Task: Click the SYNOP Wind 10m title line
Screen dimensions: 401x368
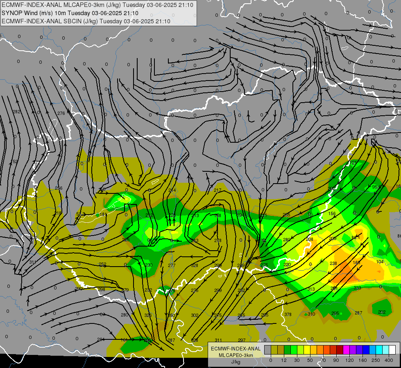Action: (x=70, y=13)
